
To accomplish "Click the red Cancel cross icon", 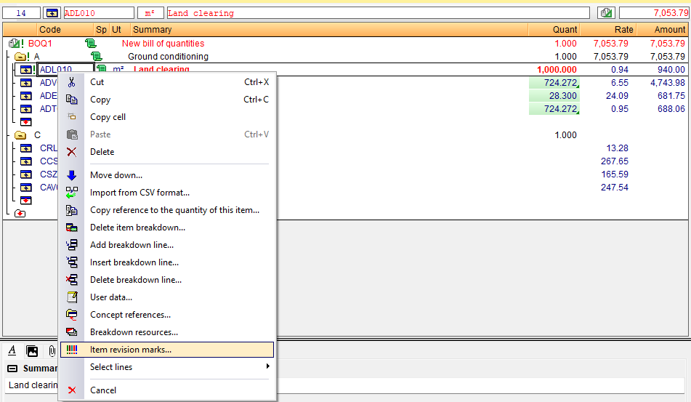I will tap(72, 390).
